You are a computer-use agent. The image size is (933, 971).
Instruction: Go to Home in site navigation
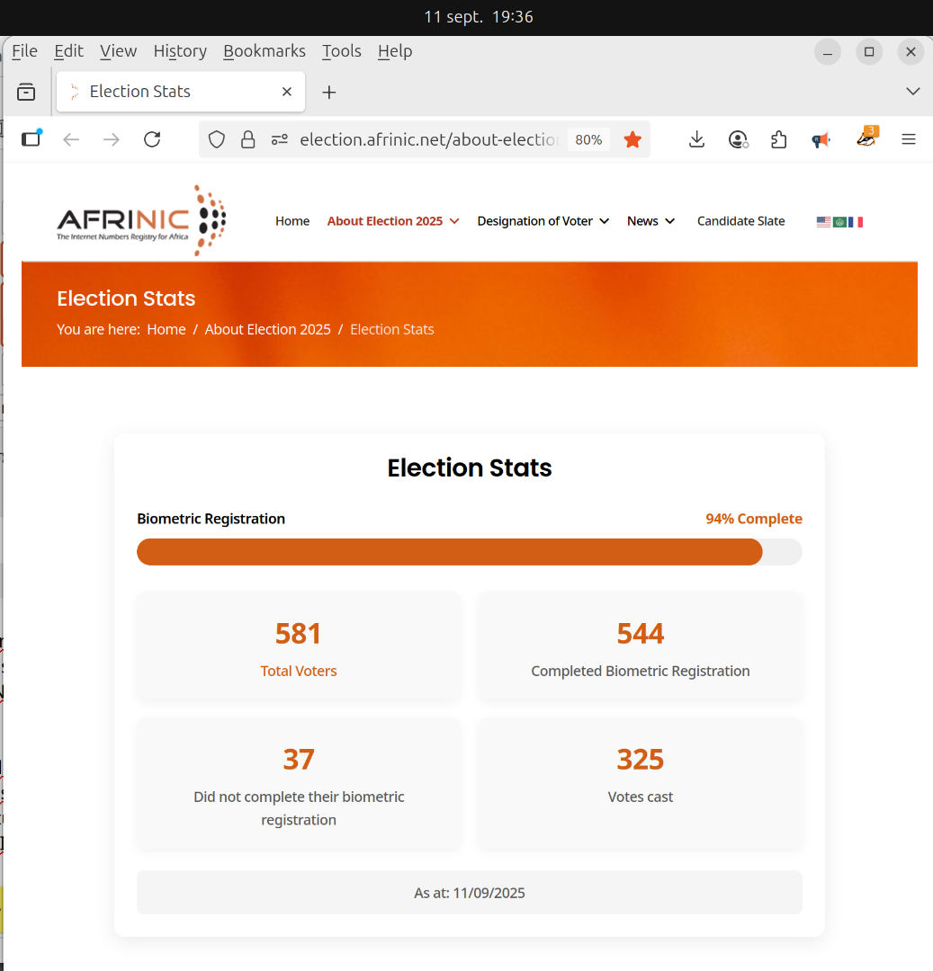pyautogui.click(x=292, y=221)
